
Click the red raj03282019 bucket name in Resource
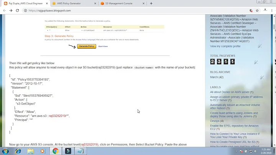coord(57,116)
